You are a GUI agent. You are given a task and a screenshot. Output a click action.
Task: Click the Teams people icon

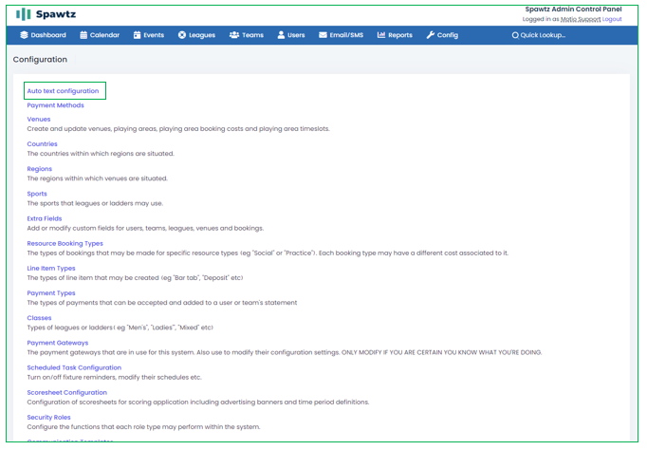click(234, 35)
